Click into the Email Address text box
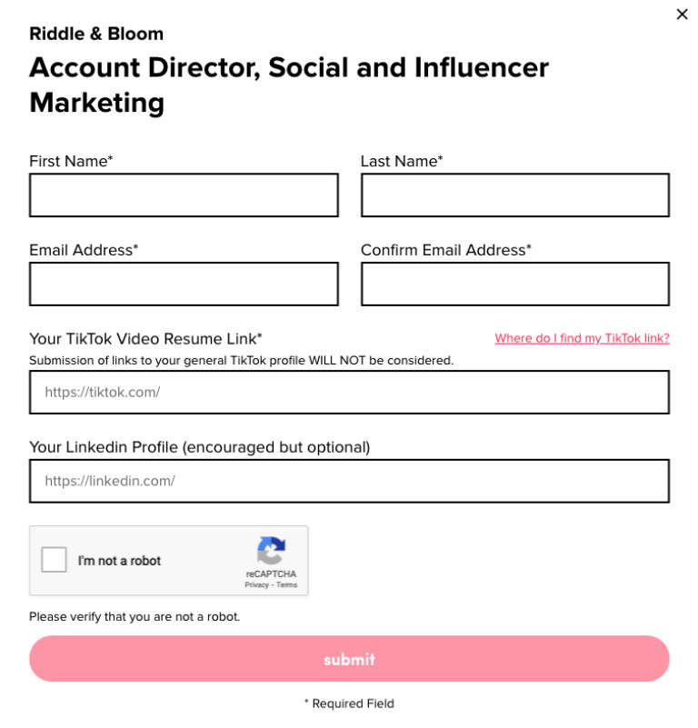698x728 pixels. [184, 284]
